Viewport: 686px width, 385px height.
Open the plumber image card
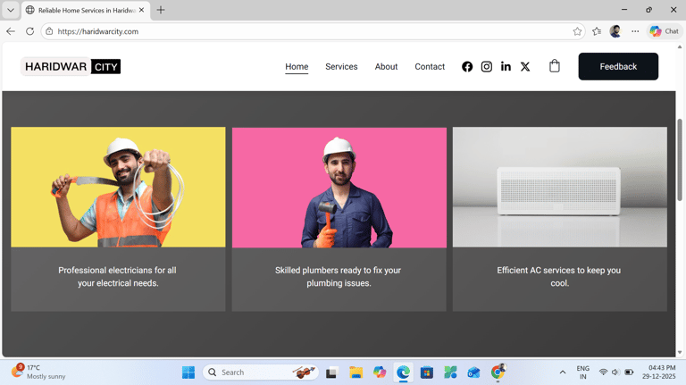[x=339, y=188]
